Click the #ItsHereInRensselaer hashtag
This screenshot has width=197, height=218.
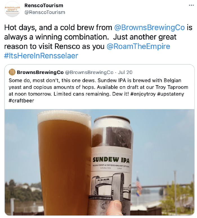click(41, 56)
